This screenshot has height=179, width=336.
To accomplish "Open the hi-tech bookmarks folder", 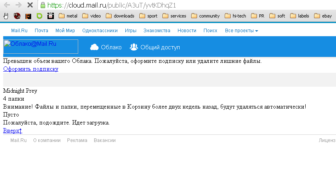I will (235, 16).
